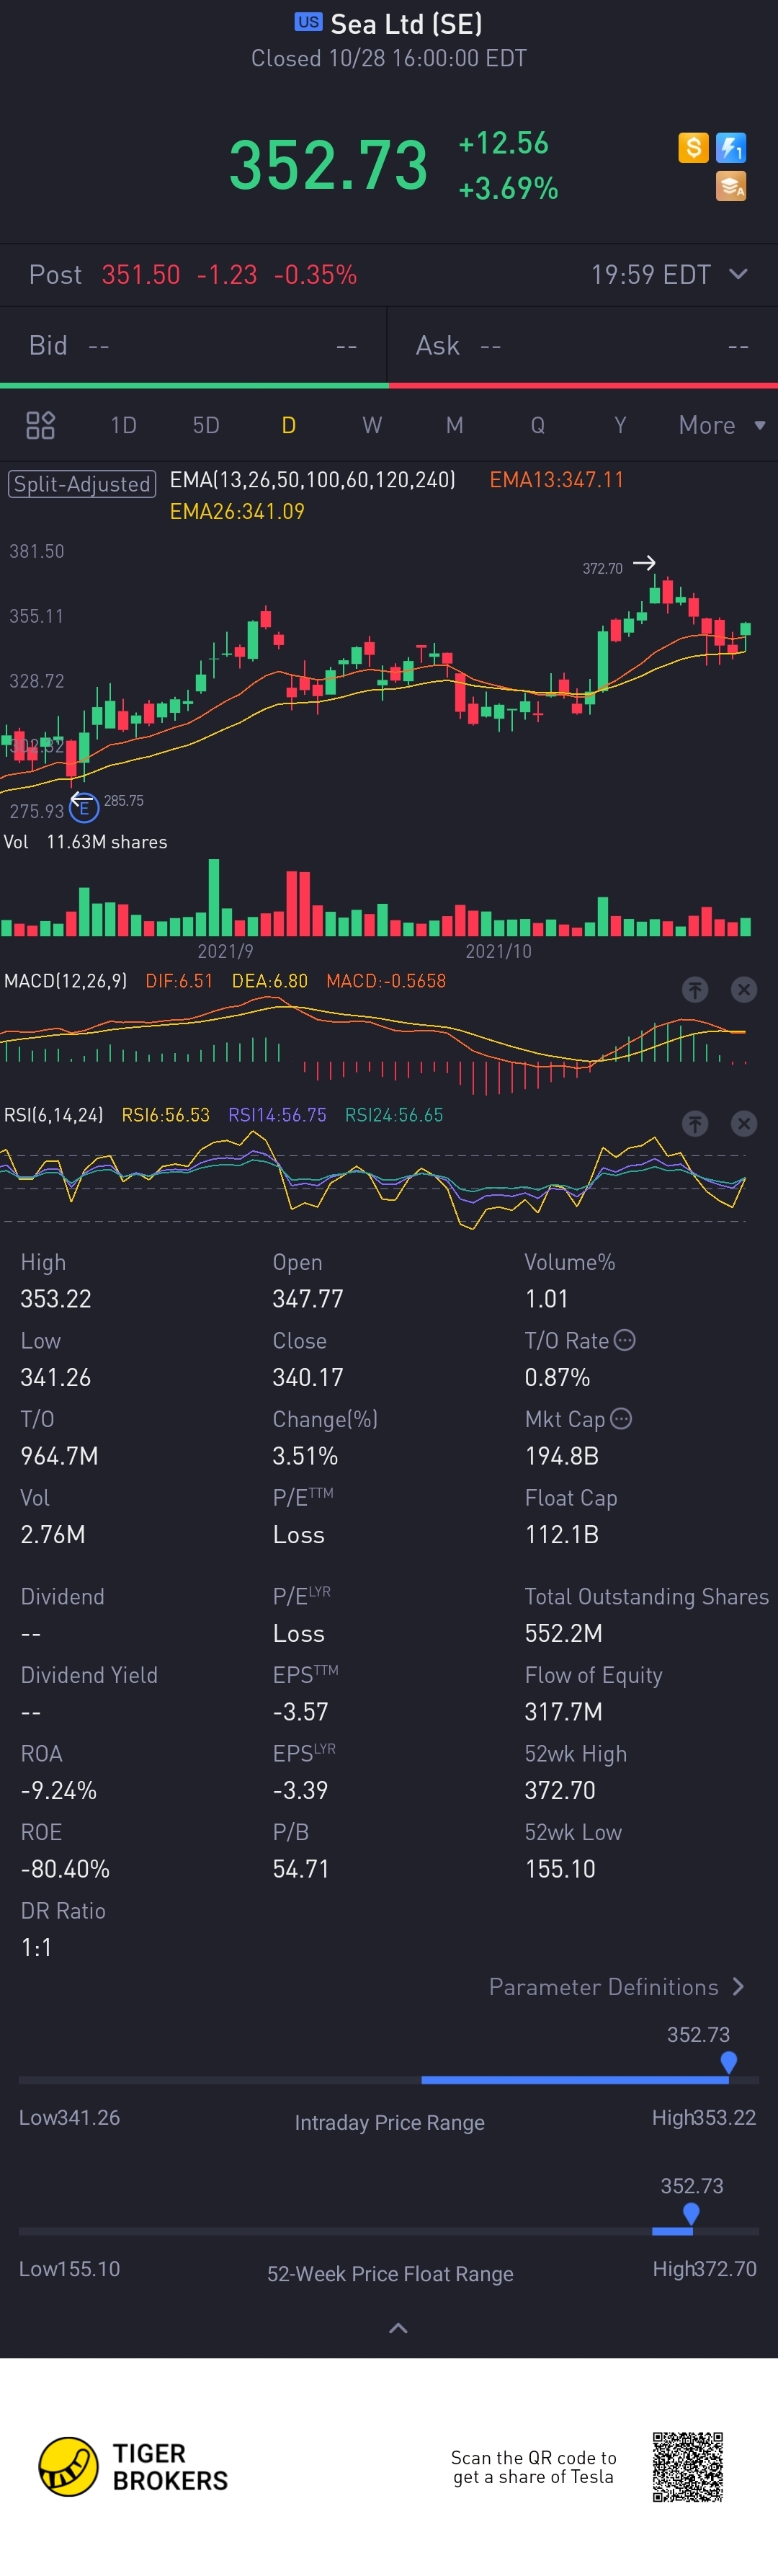Open Parameter Definitions chevron link
The height and width of the screenshot is (2576, 778).
click(616, 1986)
